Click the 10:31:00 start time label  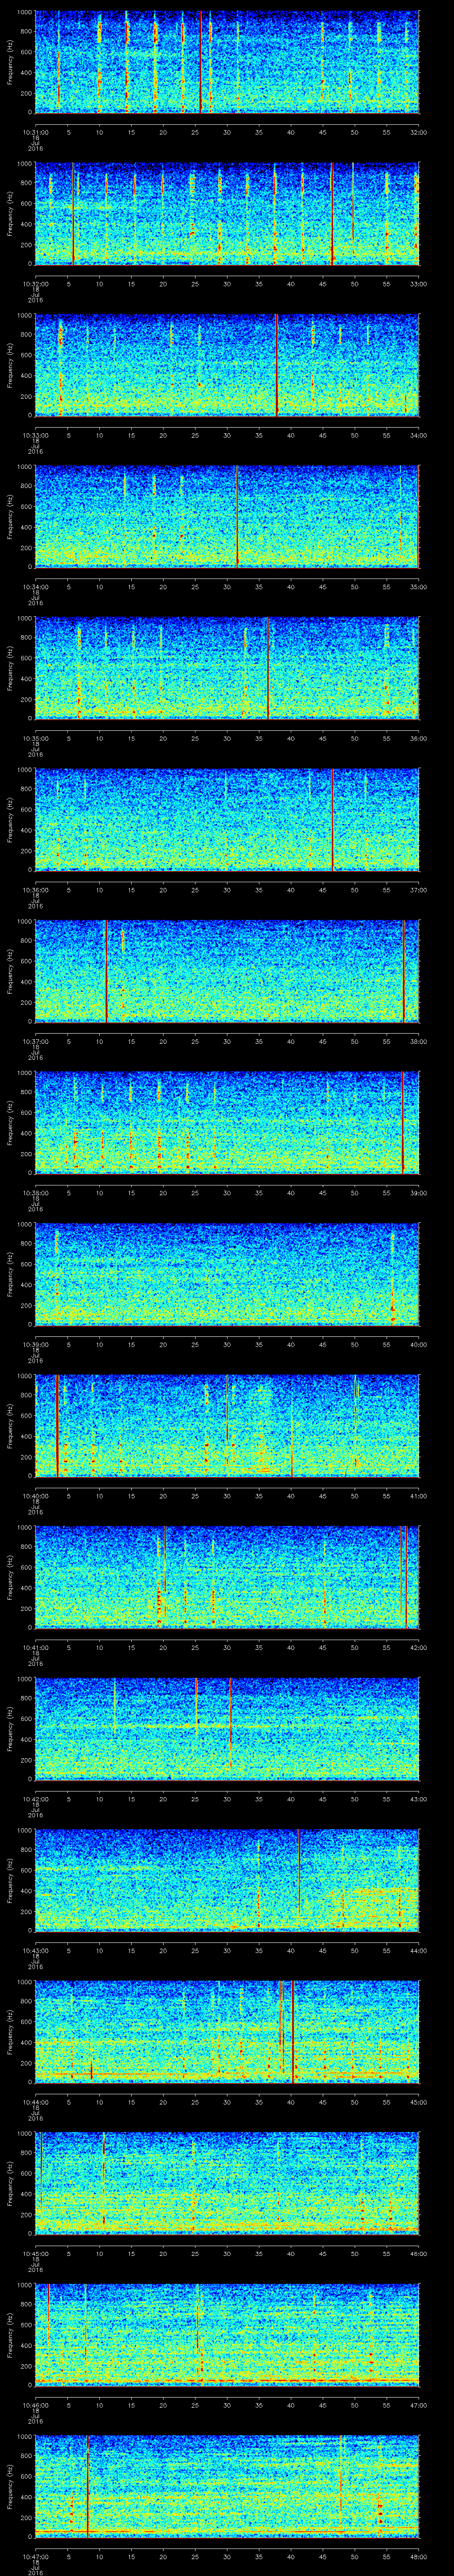coord(35,132)
